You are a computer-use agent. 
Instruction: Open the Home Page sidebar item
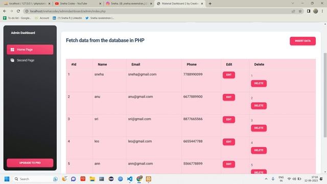click(x=30, y=50)
